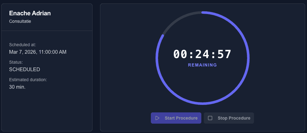The width and height of the screenshot is (307, 133).
Task: Click the rounded top end of progress ring
Action: 203,12
